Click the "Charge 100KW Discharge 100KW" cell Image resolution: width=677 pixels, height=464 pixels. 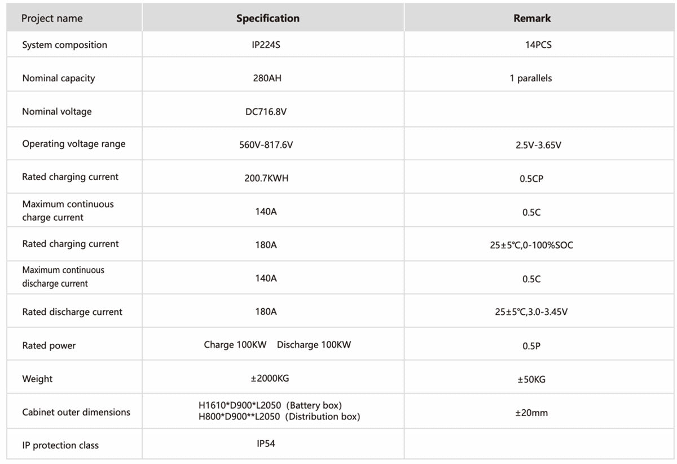[277, 345]
